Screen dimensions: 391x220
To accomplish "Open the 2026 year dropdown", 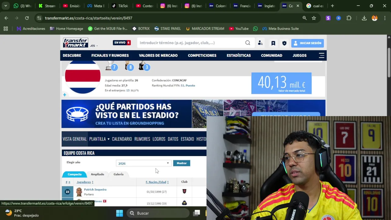I will point(144,163).
